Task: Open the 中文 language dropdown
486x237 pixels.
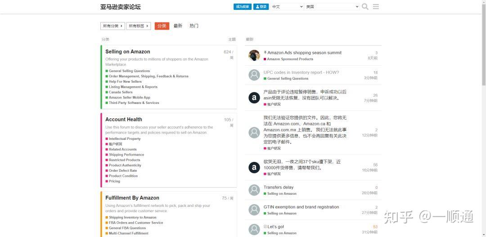Action: 287,6
